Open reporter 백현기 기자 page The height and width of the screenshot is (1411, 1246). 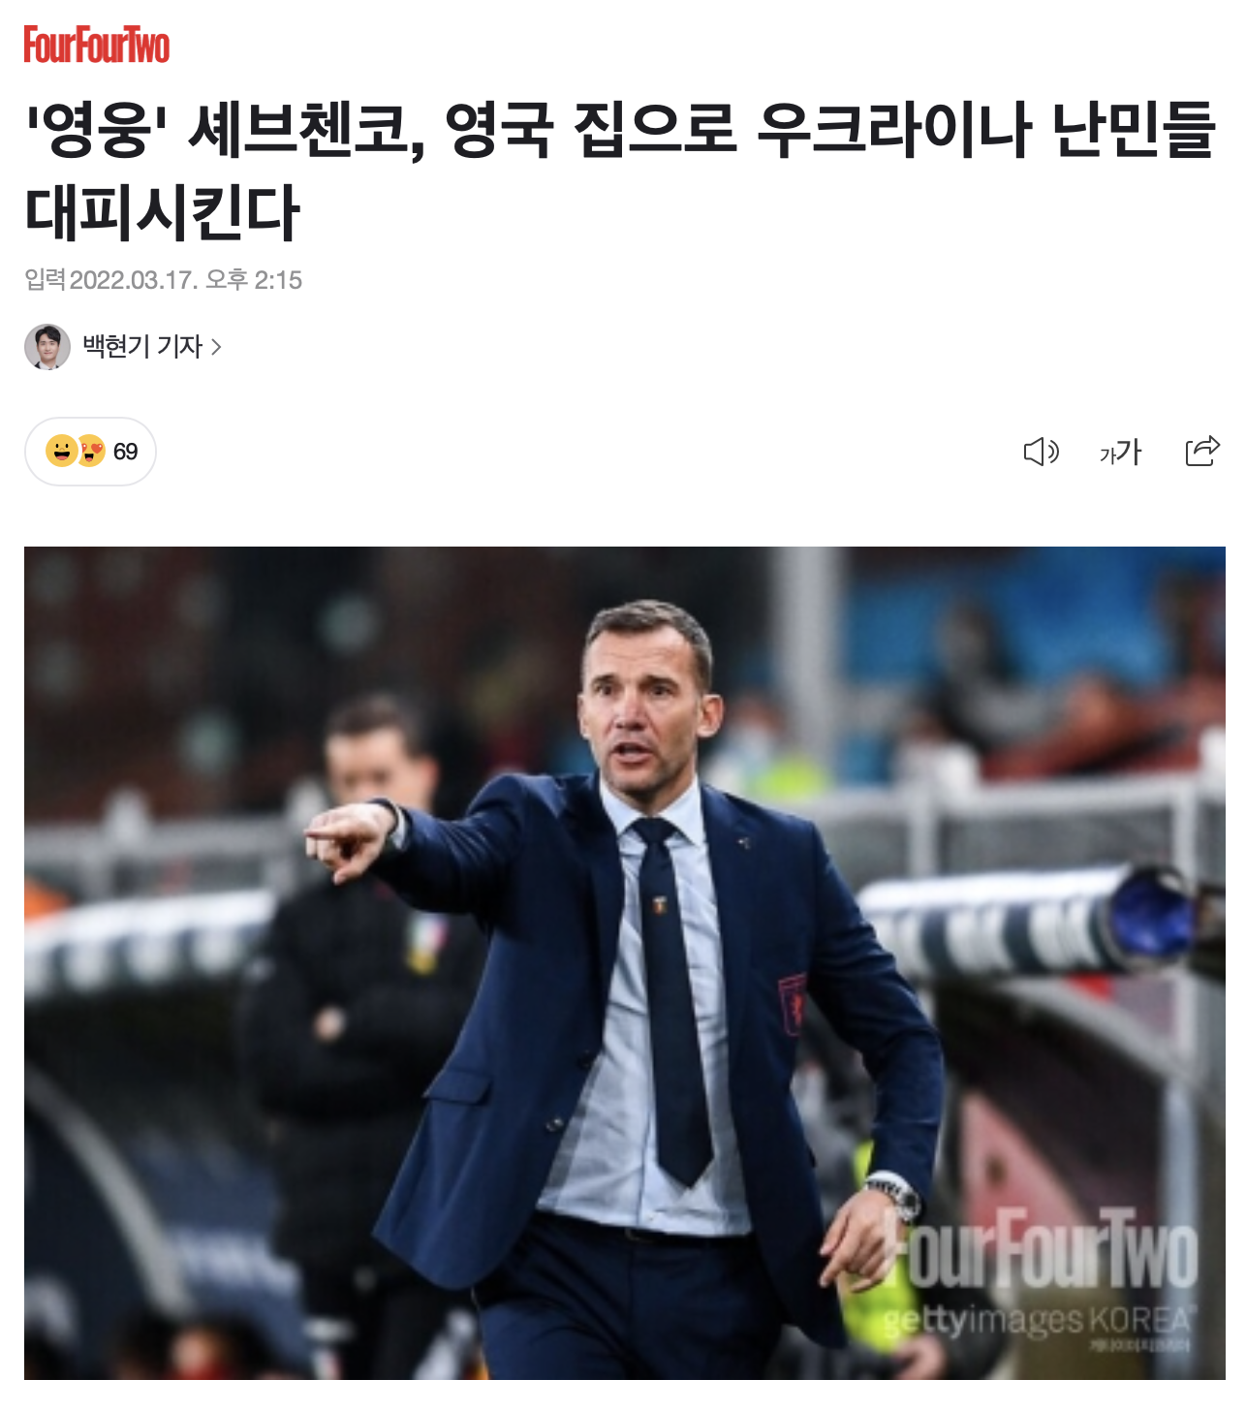coord(142,347)
